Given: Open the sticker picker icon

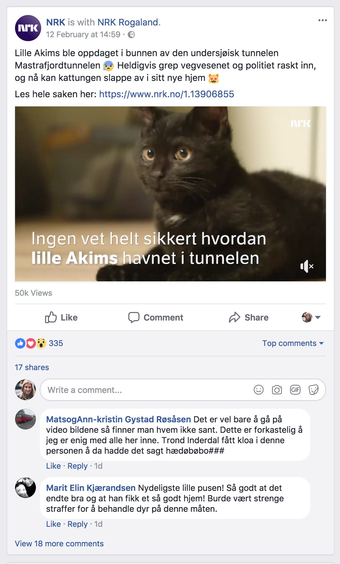Looking at the screenshot, I should pyautogui.click(x=314, y=390).
